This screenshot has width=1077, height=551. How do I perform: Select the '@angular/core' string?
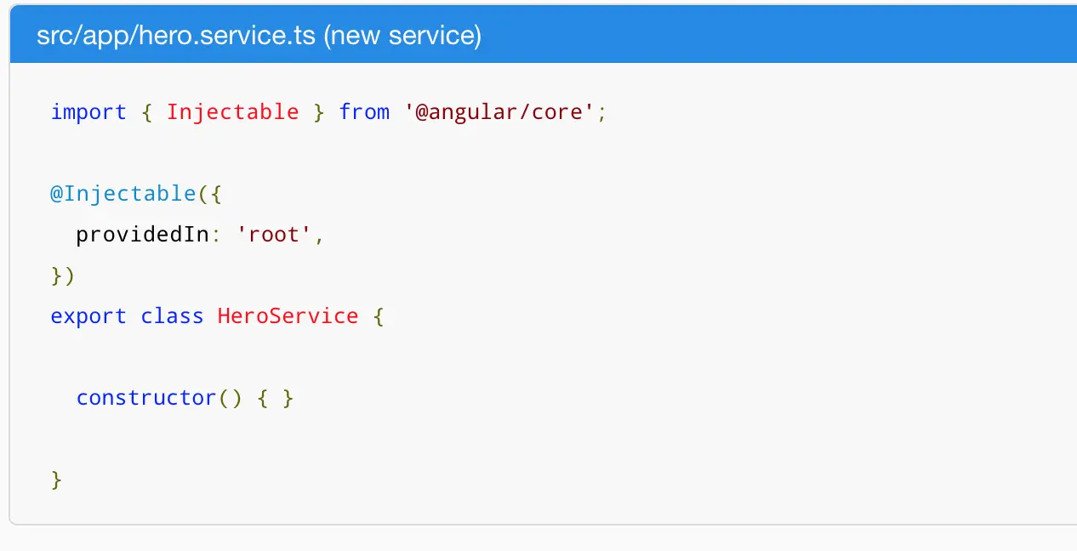[x=499, y=112]
